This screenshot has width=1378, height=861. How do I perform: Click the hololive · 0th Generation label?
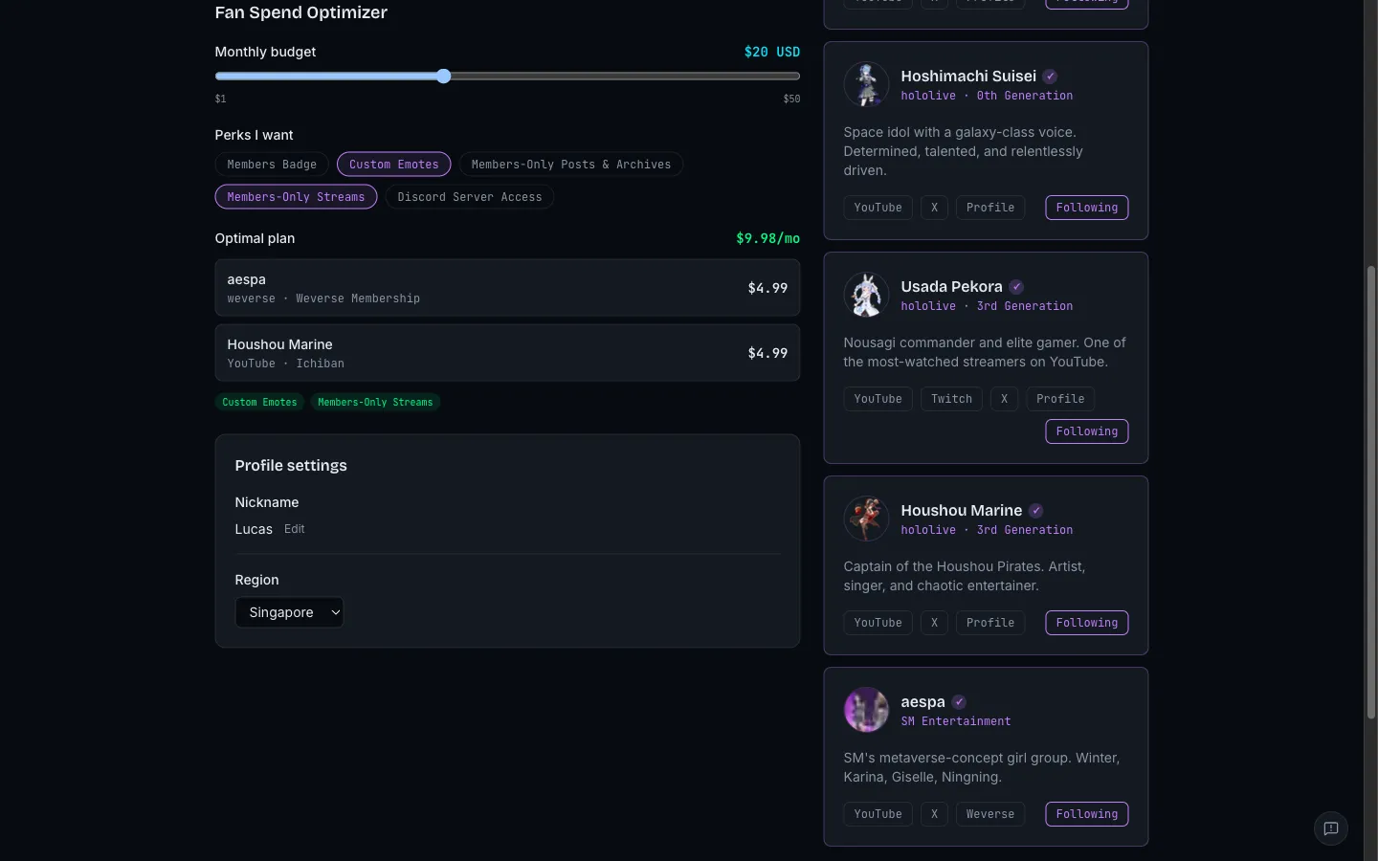tap(987, 96)
